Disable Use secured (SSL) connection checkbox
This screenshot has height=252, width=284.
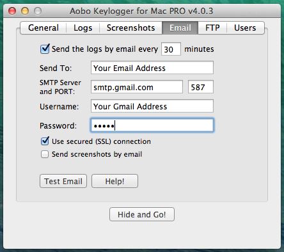45,141
